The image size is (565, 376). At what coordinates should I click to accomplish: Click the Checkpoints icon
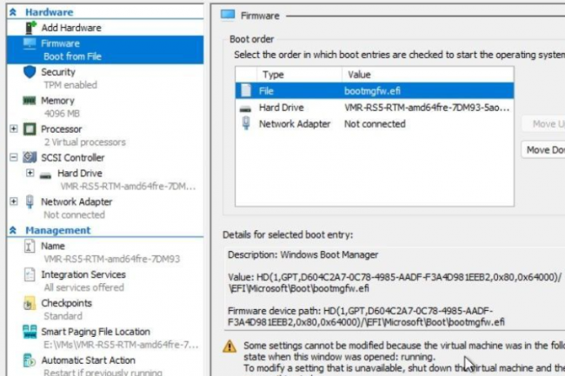click(30, 304)
